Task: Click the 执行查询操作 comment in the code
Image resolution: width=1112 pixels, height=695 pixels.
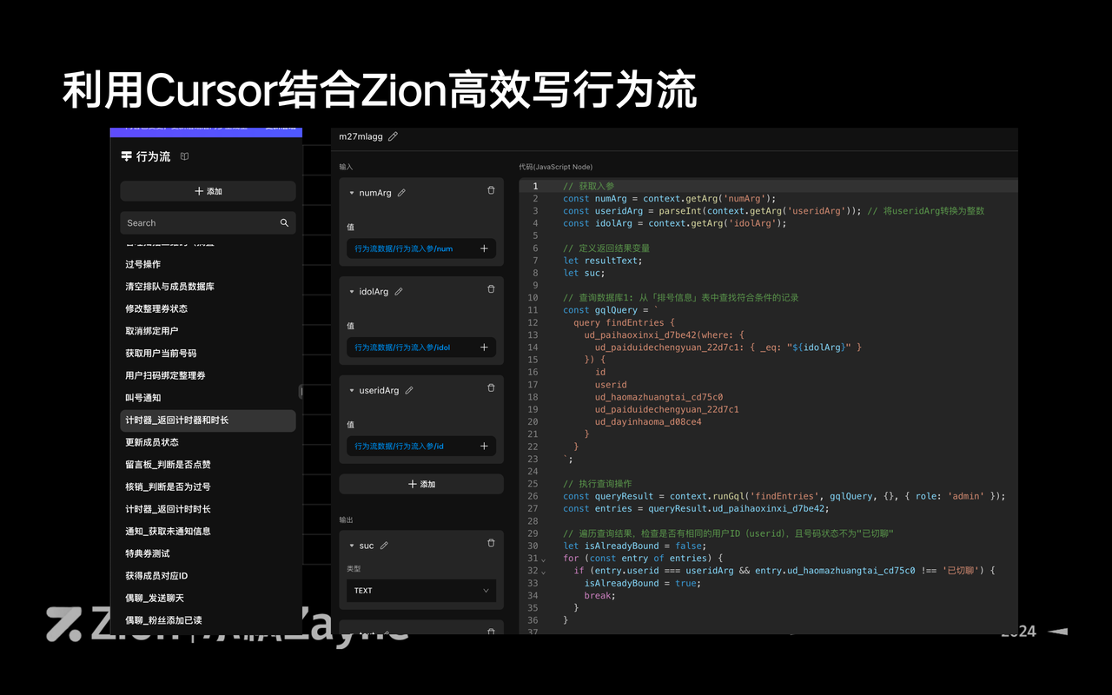Action: 598,484
